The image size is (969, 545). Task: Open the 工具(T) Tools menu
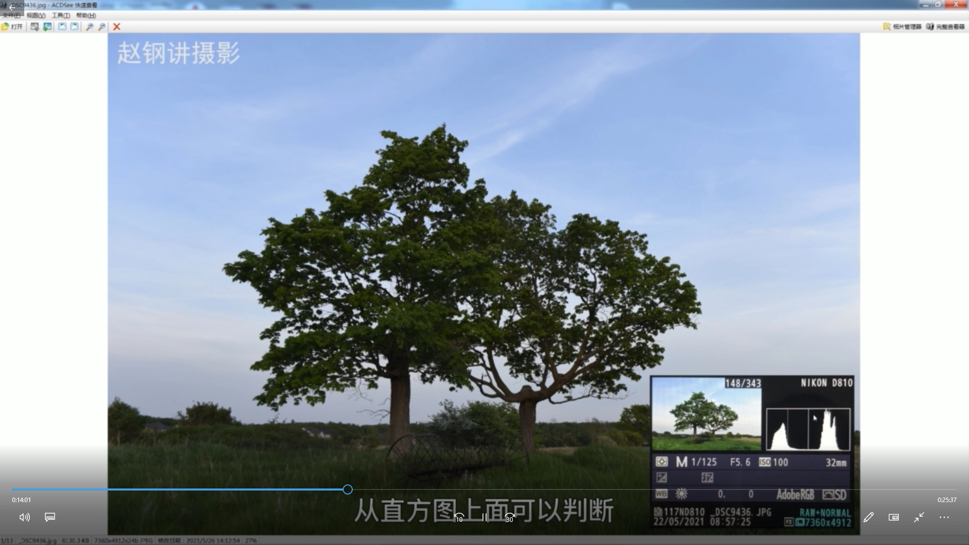pyautogui.click(x=61, y=16)
